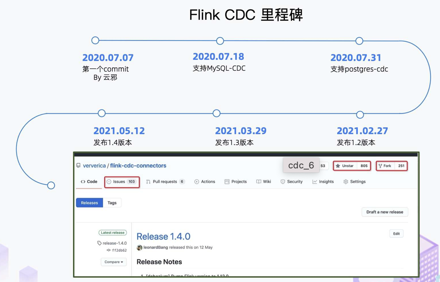Screen dimensions: 440x282
Task: Click the text 发布1.3版本
Action: [234, 142]
